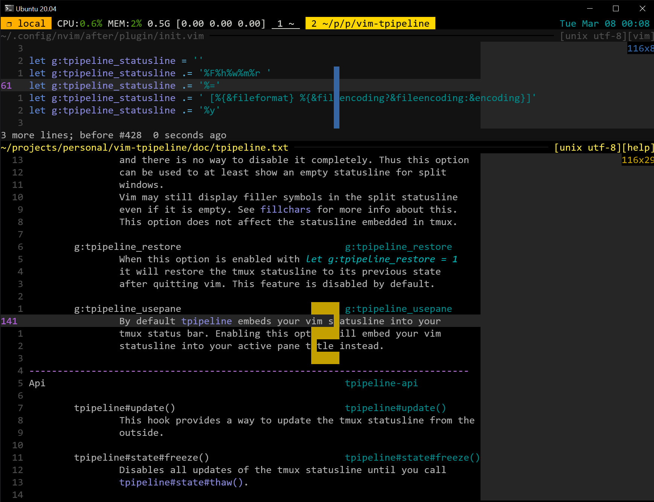
Task: Click the statusline = '' assignment line
Action: point(116,60)
